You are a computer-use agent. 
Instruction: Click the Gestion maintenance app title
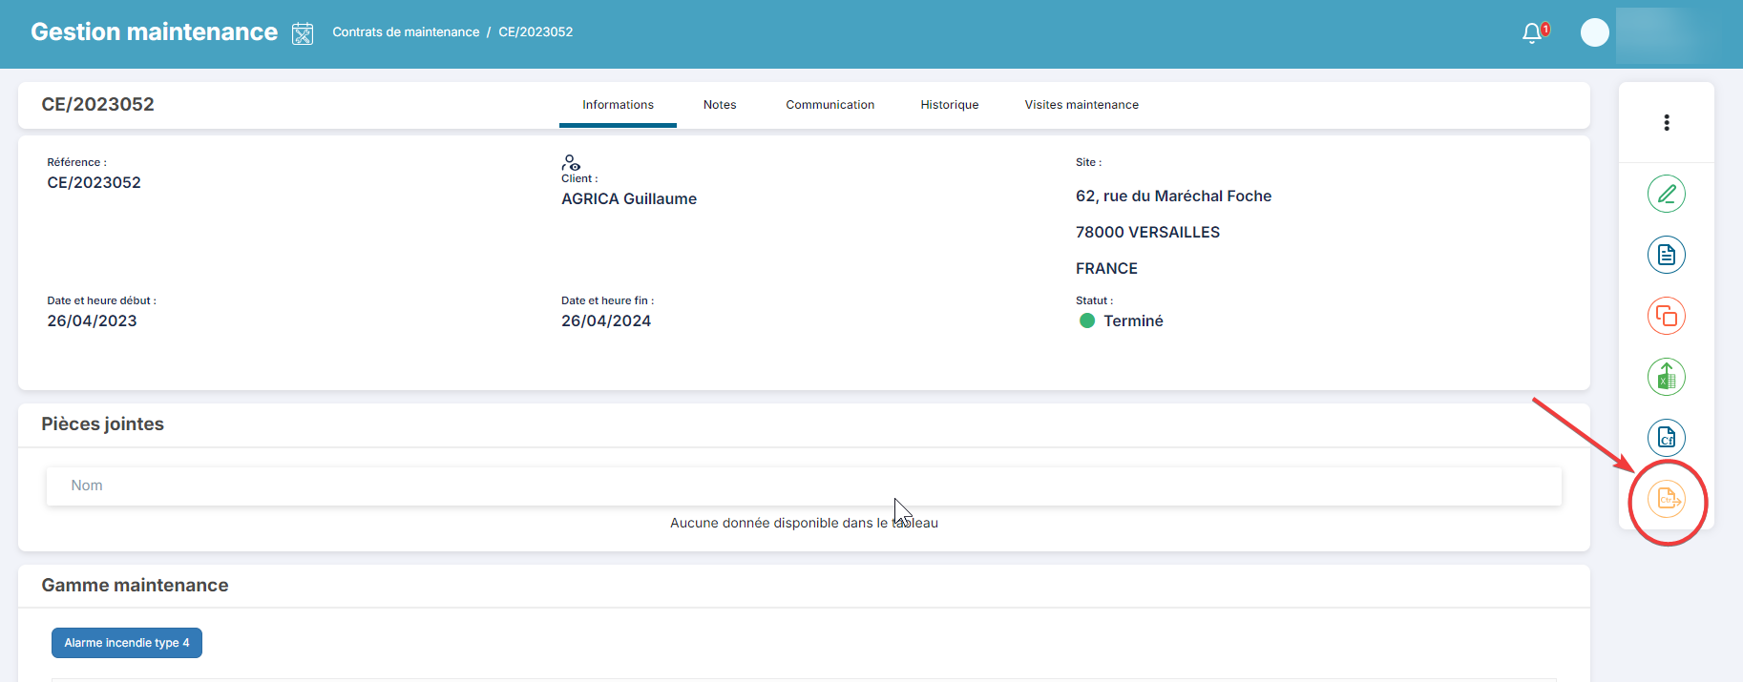tap(154, 32)
